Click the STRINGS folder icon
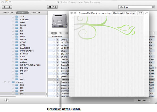 point(17,54)
